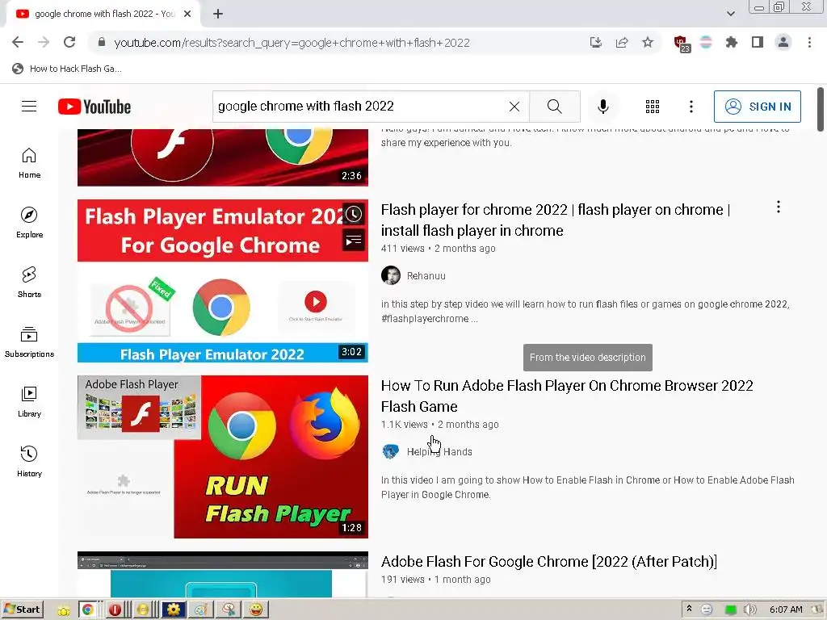Add Flash Player Emulator video to queue
The image size is (827, 620).
click(x=354, y=241)
